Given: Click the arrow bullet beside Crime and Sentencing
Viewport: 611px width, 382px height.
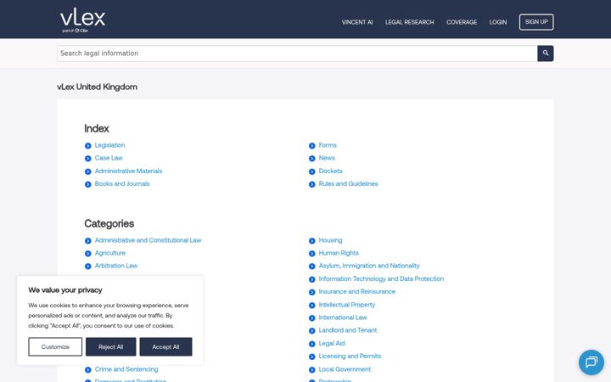Looking at the screenshot, I should pos(88,370).
